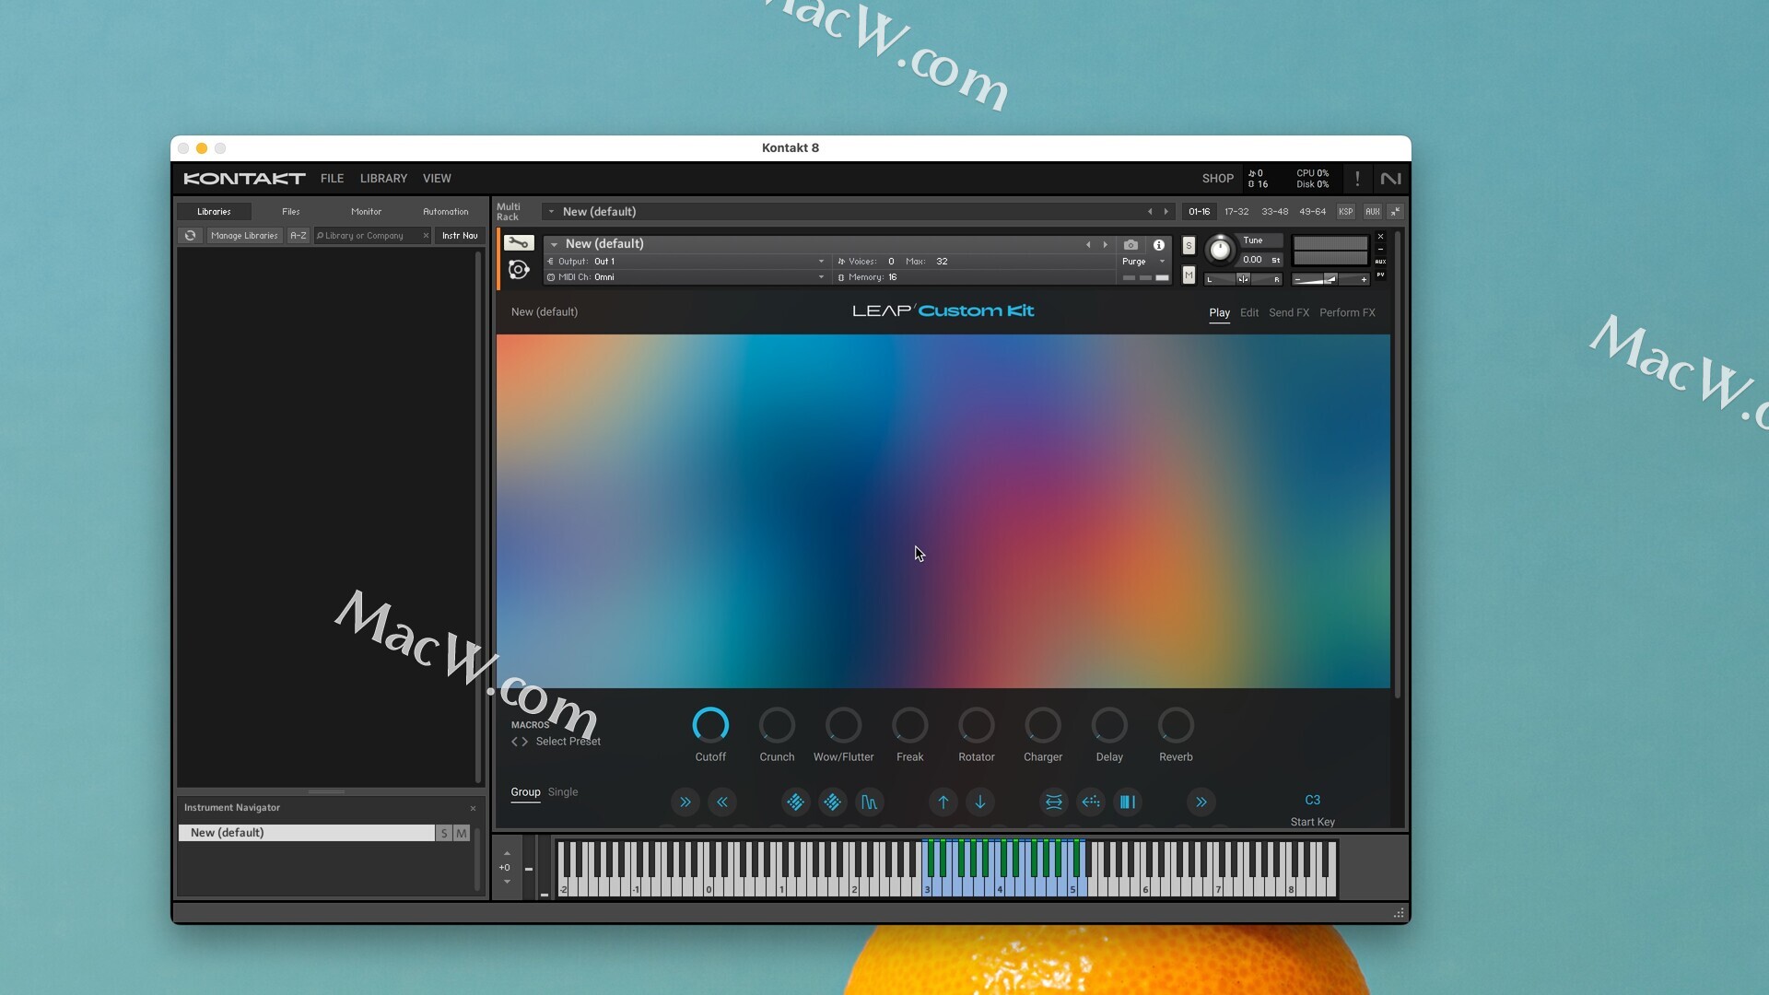The width and height of the screenshot is (1769, 995).
Task: Switch to the Files tab
Action: click(x=291, y=212)
